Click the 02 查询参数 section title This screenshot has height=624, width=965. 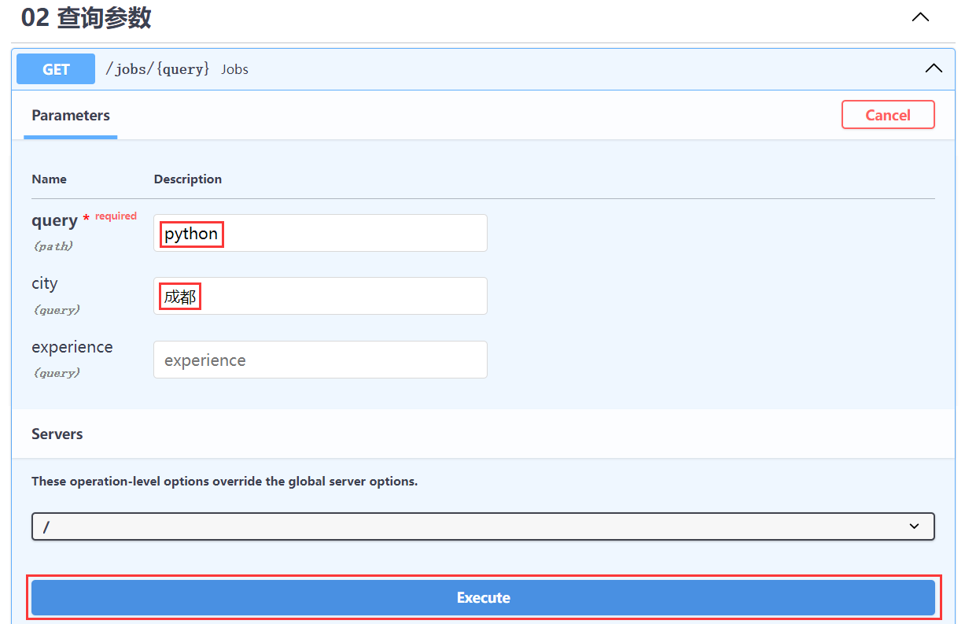[x=86, y=18]
